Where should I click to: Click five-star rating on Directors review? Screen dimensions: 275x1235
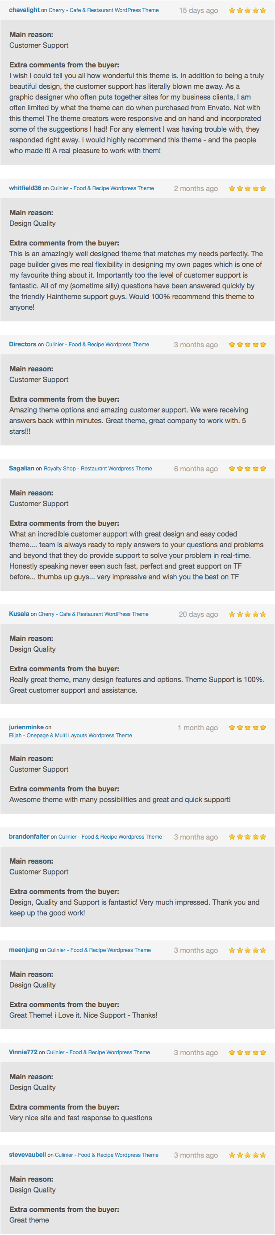pyautogui.click(x=247, y=345)
